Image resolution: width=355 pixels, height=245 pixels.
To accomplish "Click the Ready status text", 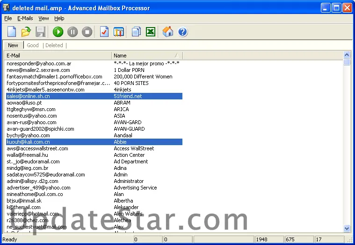I will pyautogui.click(x=9, y=239).
